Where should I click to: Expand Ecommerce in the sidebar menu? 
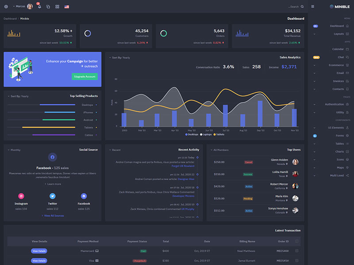pyautogui.click(x=336, y=65)
